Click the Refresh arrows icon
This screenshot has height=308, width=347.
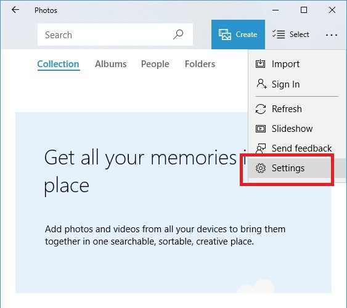tap(261, 109)
